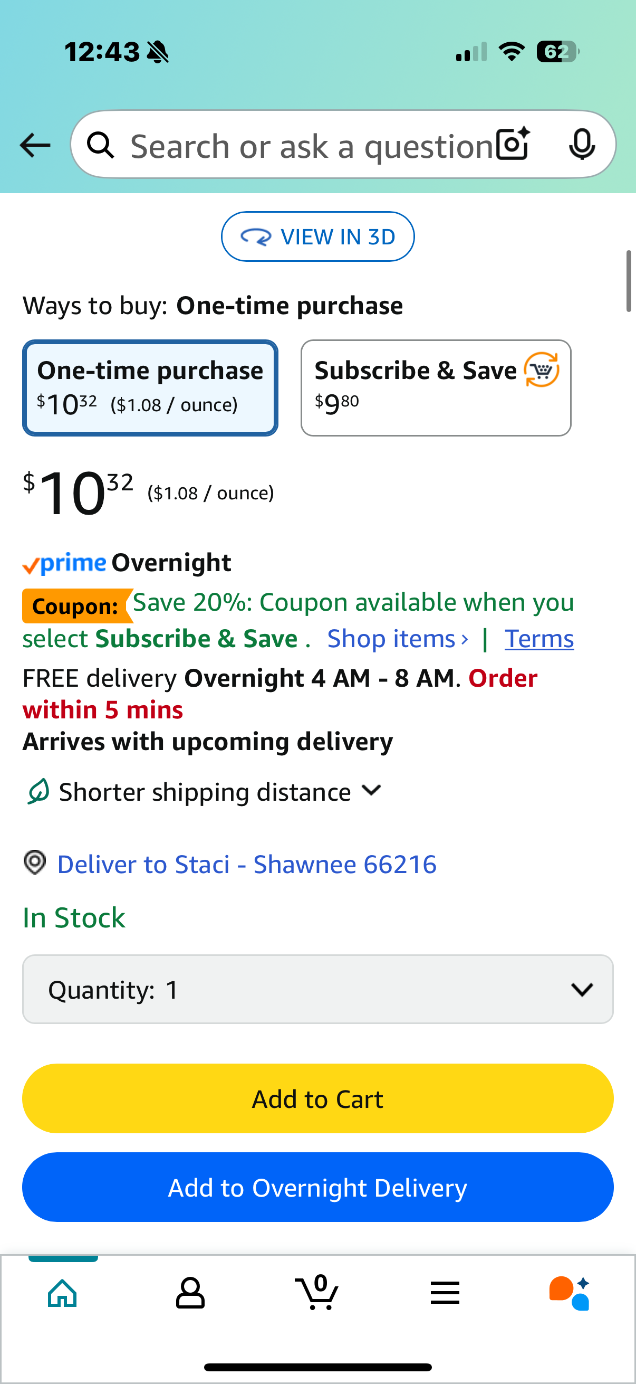Expand Shorter shipping distance details
The image size is (636, 1384).
(x=204, y=791)
